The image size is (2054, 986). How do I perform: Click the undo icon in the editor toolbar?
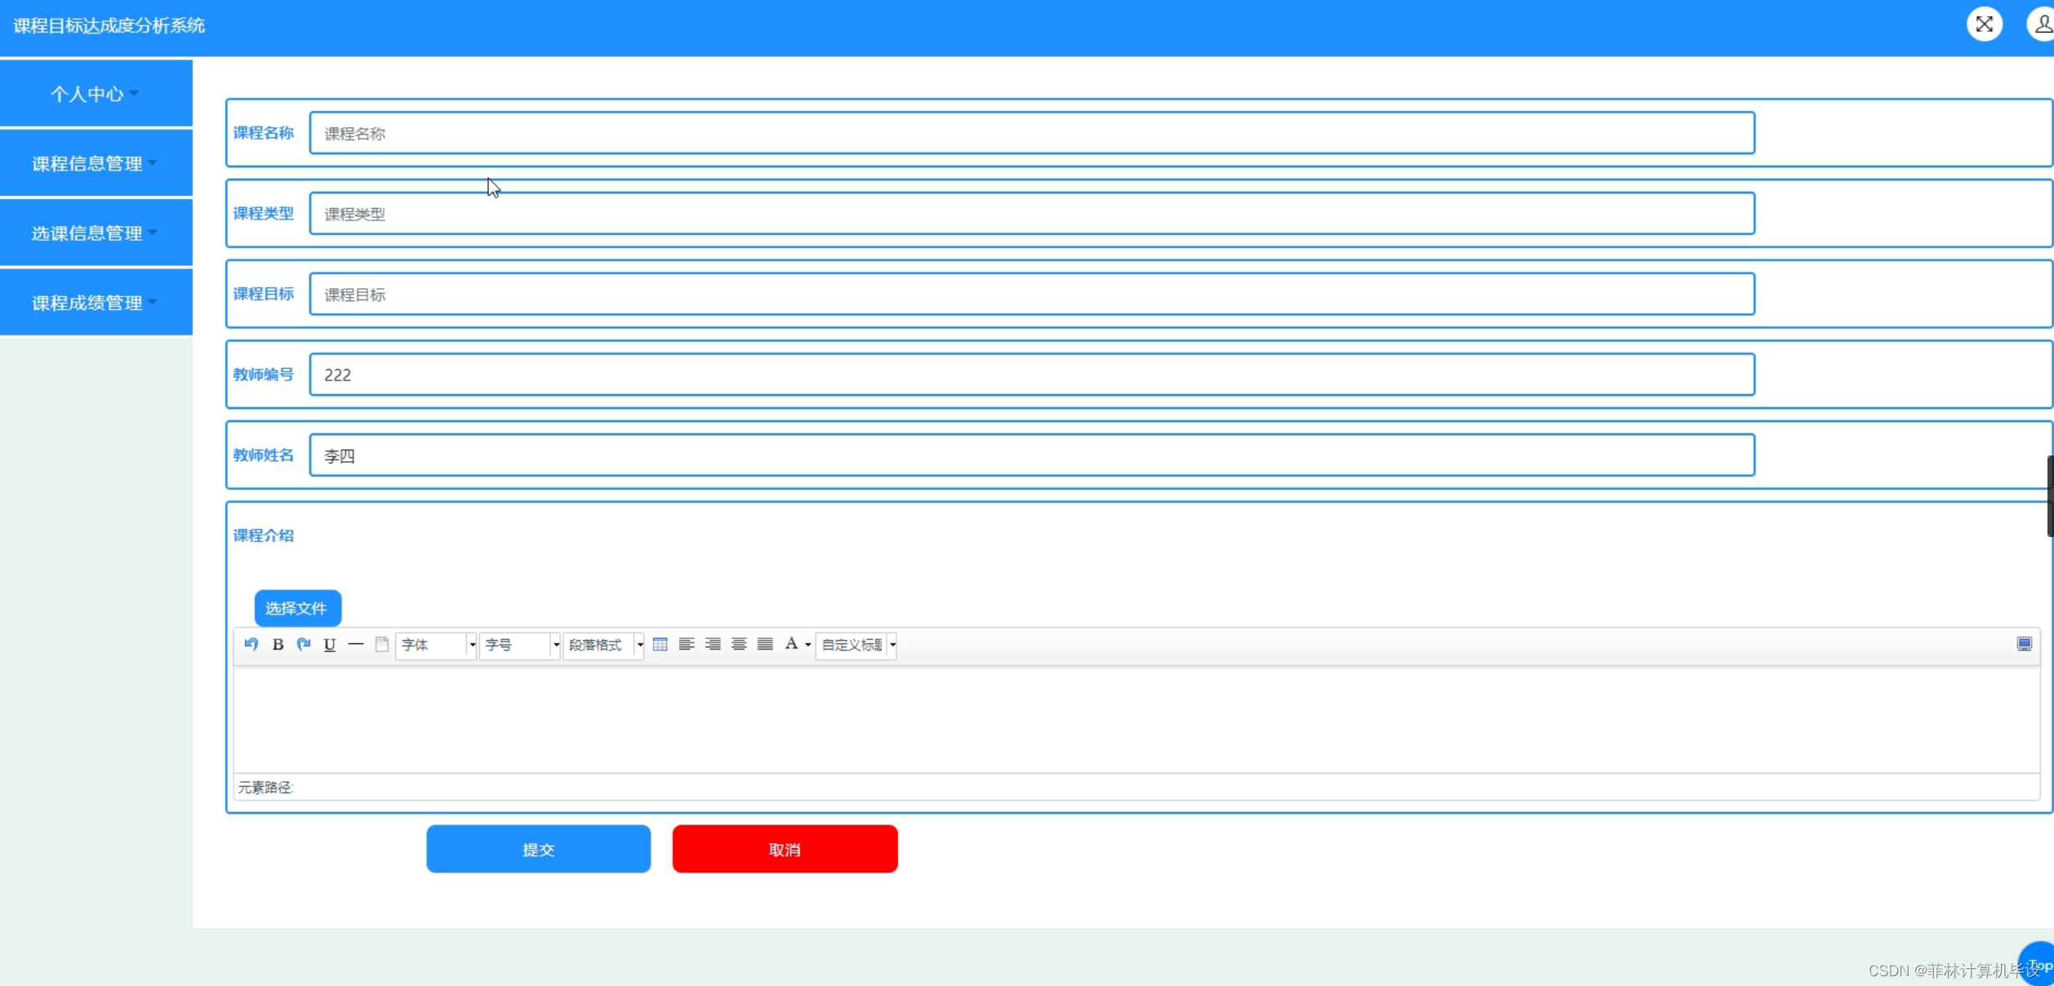(x=251, y=644)
